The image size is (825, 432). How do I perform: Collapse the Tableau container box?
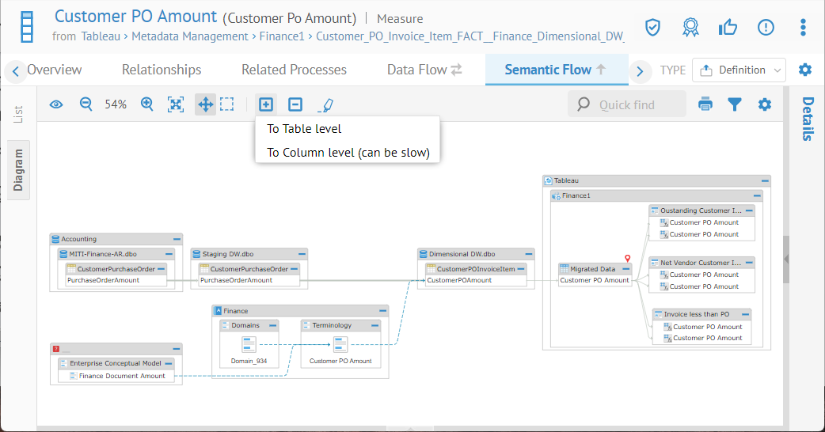pyautogui.click(x=763, y=180)
